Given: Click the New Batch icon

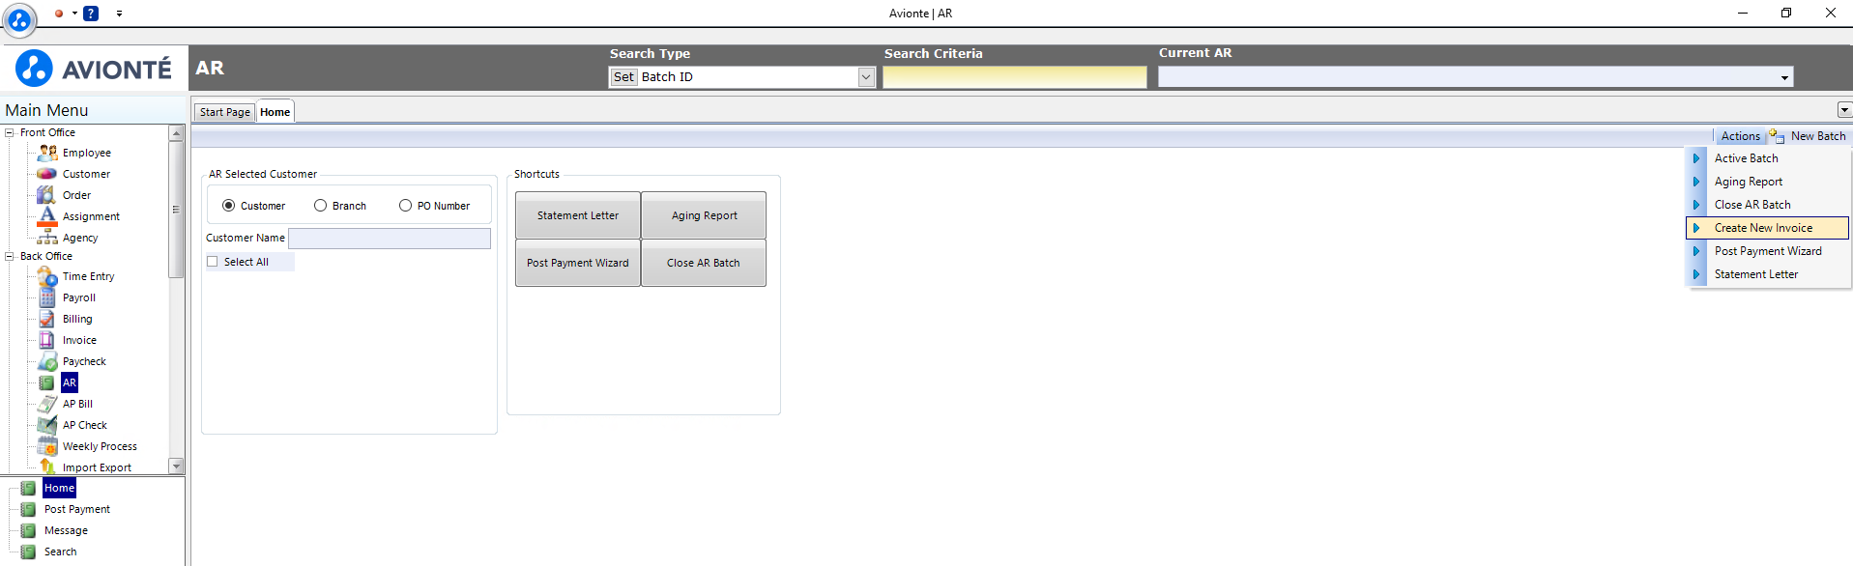Looking at the screenshot, I should [1777, 136].
